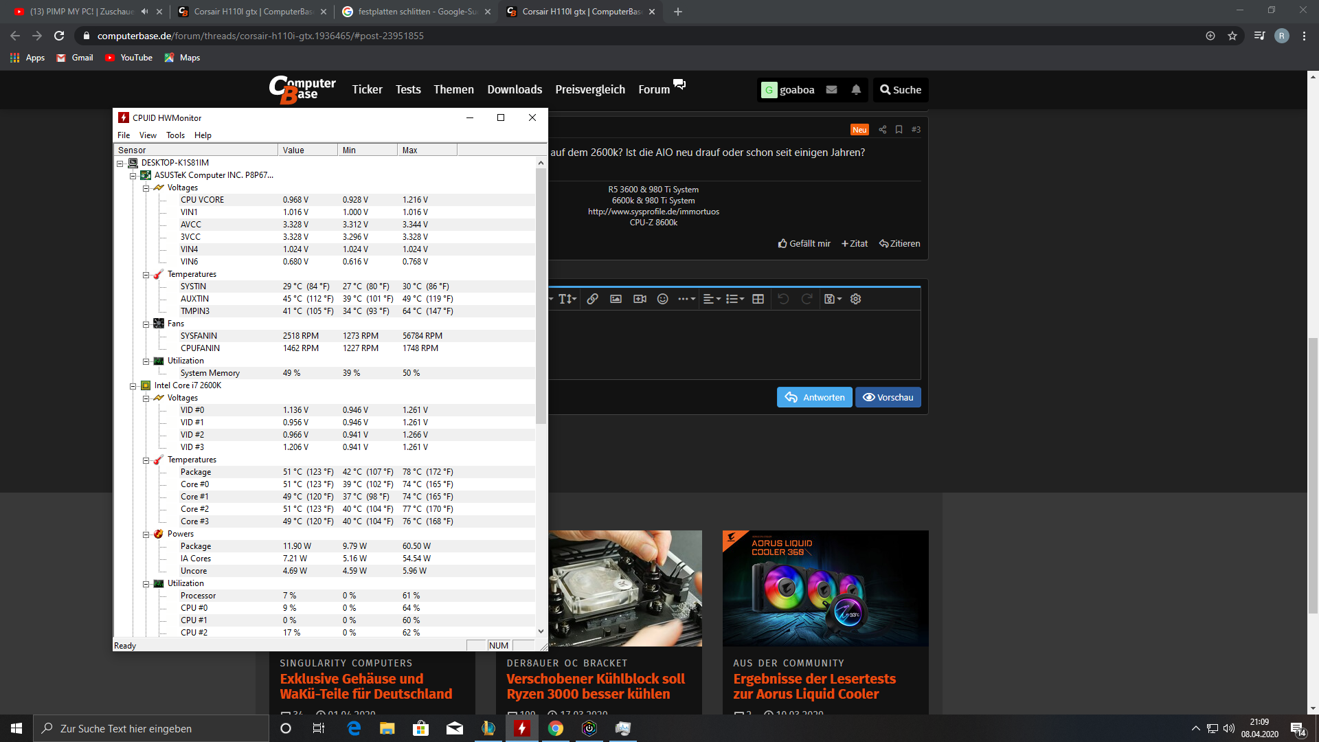Toggle the editor settings gear
Screen dimensions: 1319x742
click(x=855, y=299)
